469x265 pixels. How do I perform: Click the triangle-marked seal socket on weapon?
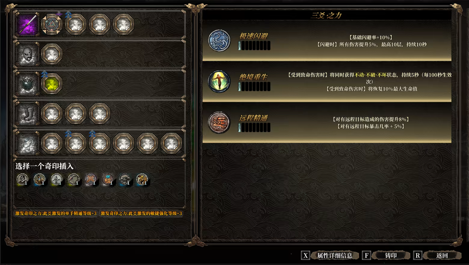(x=52, y=24)
